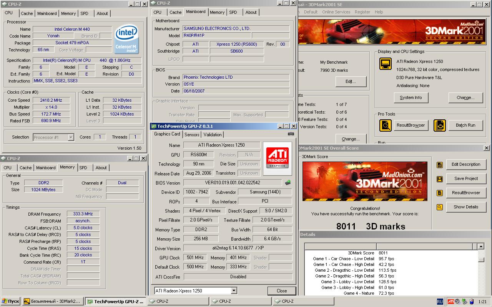This screenshot has height=307, width=492.
Task: Click the BIOS Version field in GPU-Z
Action: pos(233,183)
